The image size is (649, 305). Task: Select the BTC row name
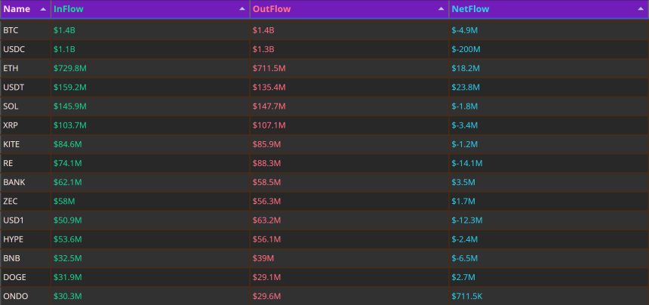click(11, 30)
